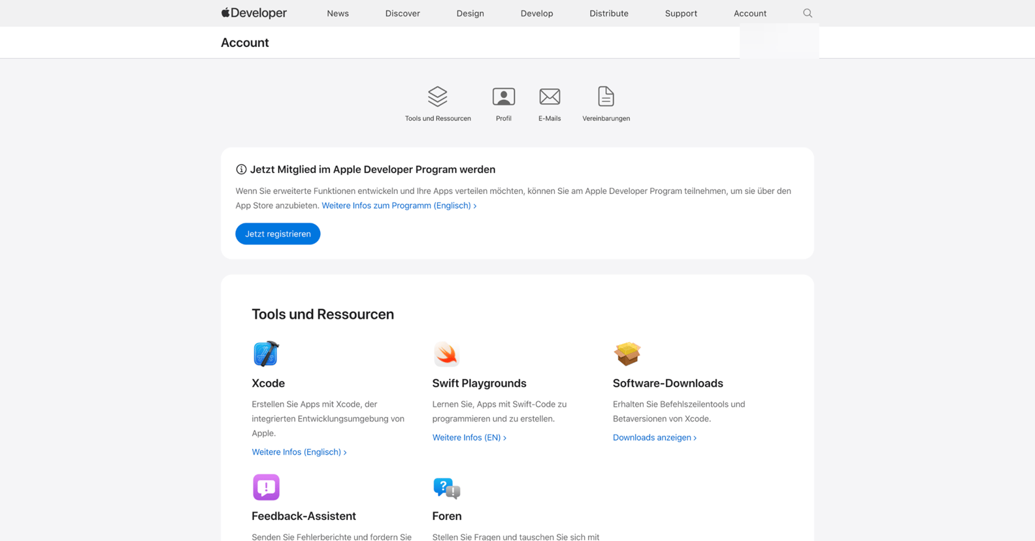1035x541 pixels.
Task: Open the Apple Developer logo home link
Action: [x=254, y=13]
